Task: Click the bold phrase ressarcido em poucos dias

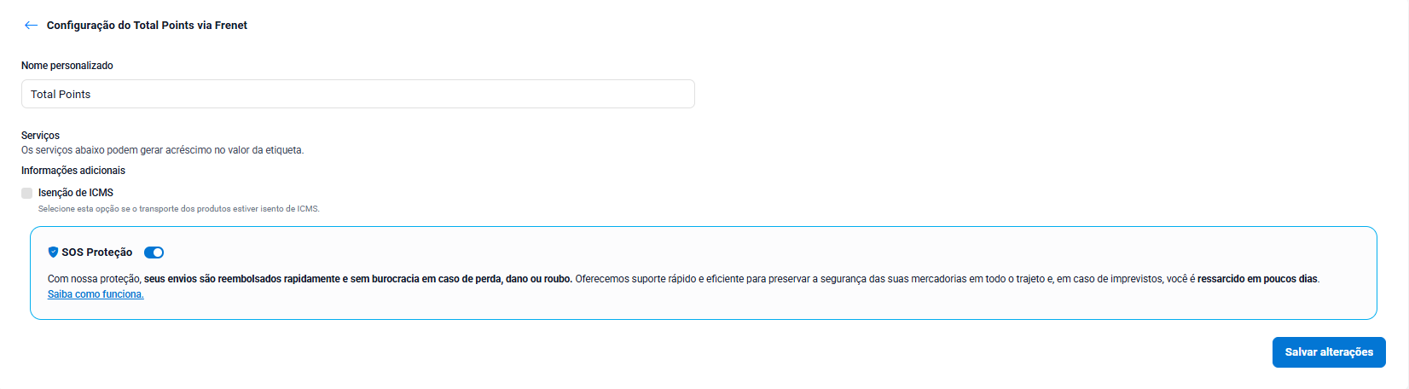Action: click(x=1258, y=279)
